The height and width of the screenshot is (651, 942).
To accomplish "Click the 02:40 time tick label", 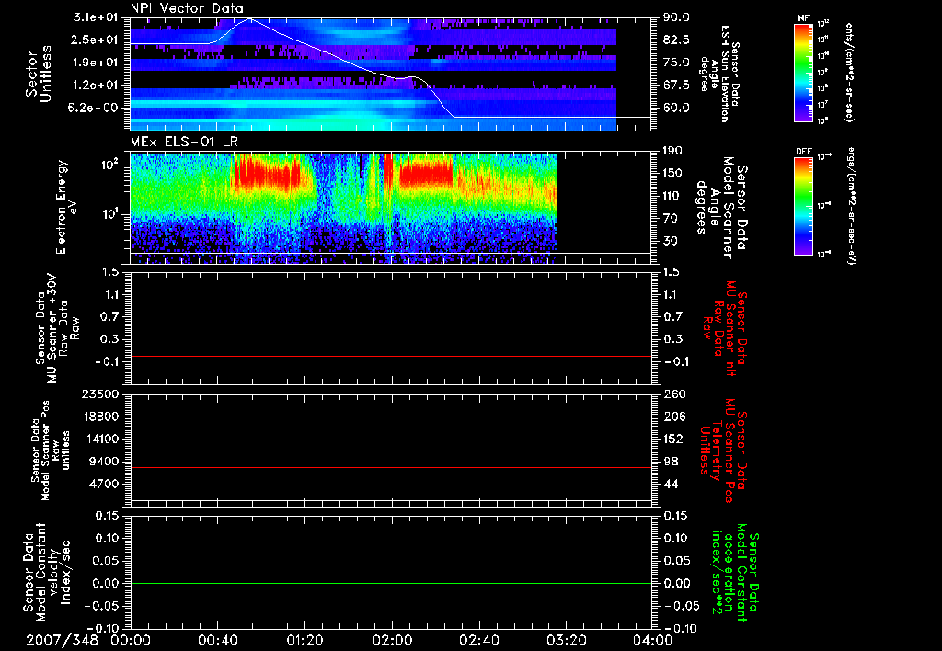I will click(x=478, y=641).
